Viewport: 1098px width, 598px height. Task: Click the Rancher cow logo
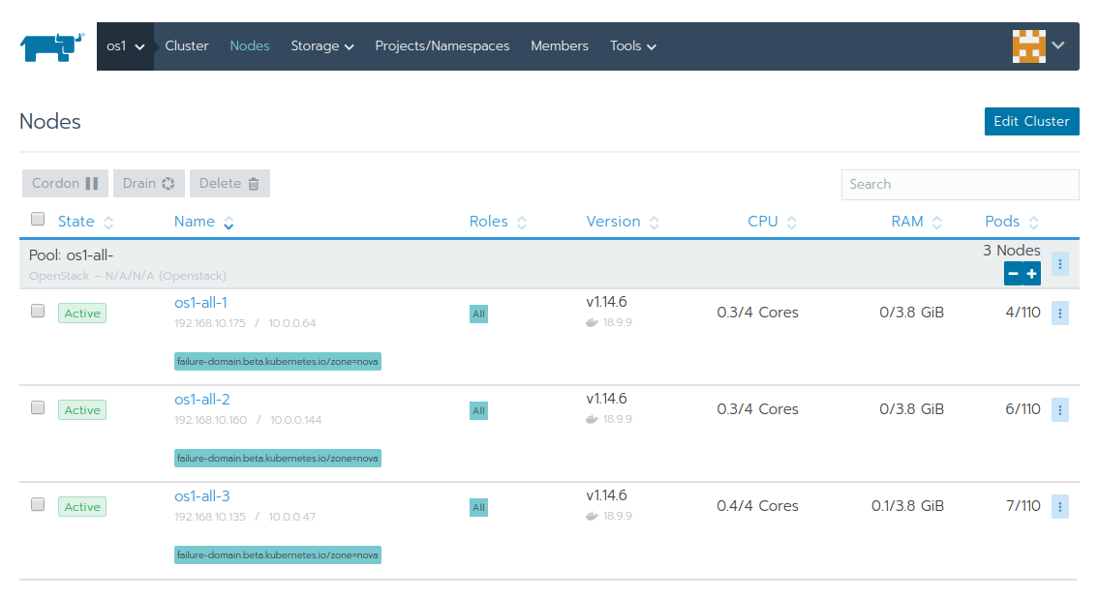click(x=50, y=45)
